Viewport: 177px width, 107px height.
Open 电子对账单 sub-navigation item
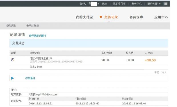(33, 26)
